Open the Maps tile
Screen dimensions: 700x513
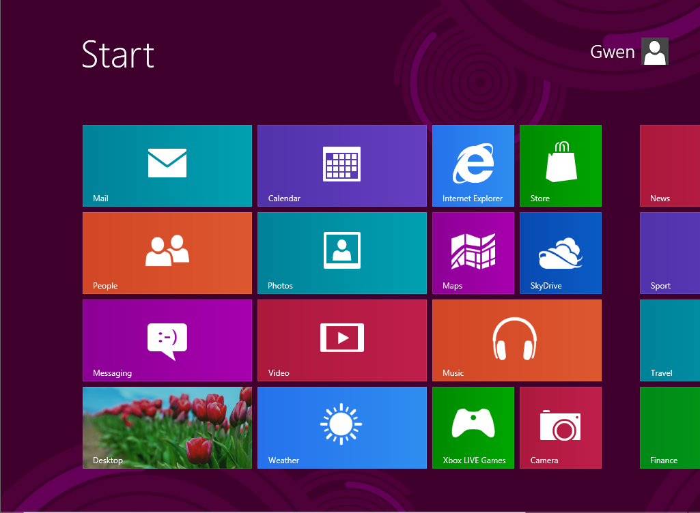point(473,253)
